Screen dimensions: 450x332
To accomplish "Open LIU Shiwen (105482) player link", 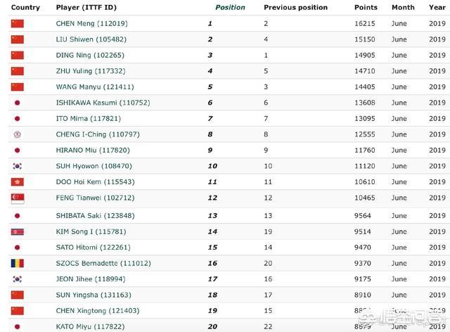I will pyautogui.click(x=91, y=39).
